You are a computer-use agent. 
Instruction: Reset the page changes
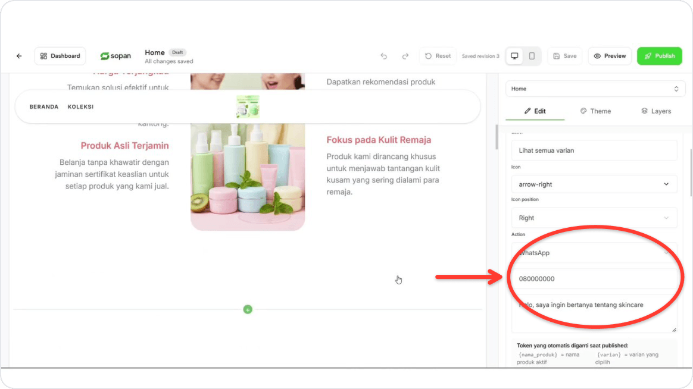438,56
